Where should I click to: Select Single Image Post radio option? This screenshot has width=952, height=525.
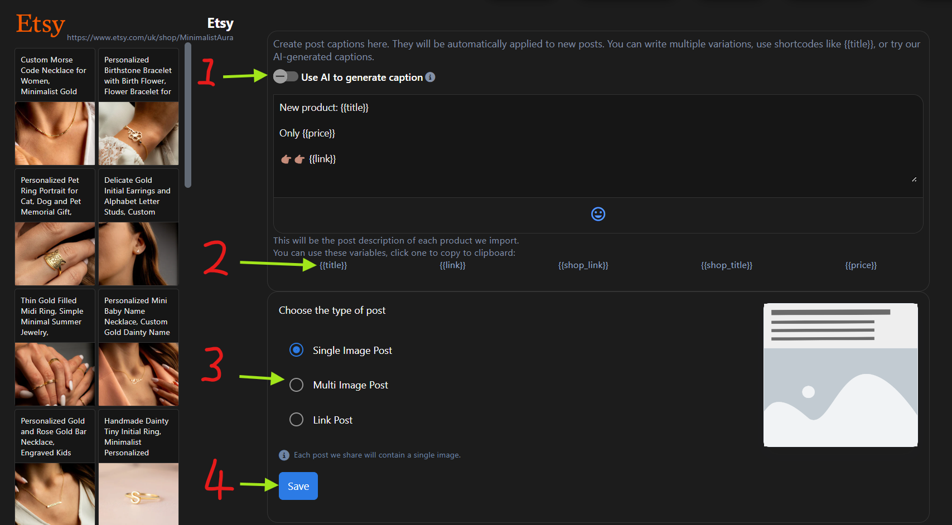pos(296,350)
